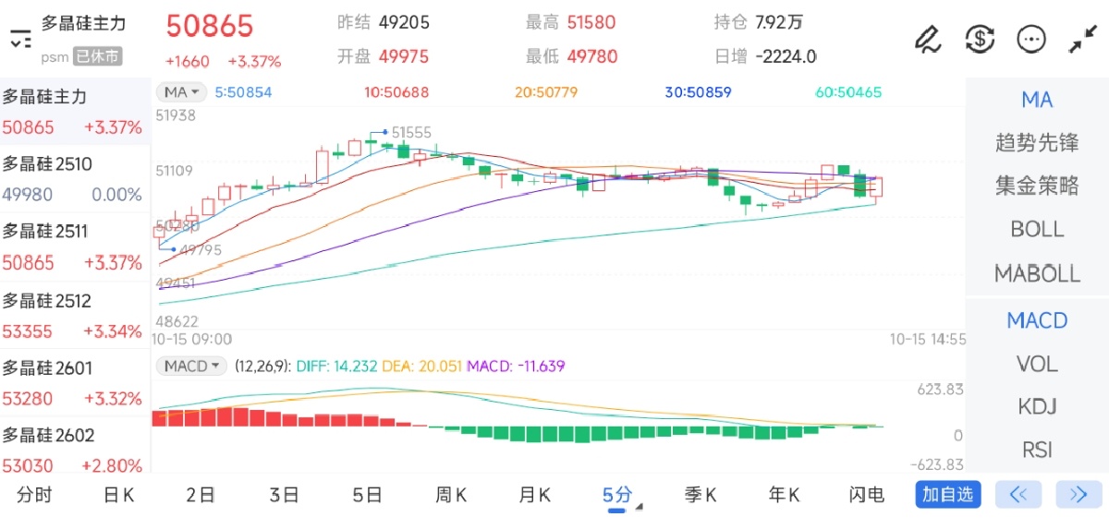The height and width of the screenshot is (529, 1109).
Task: Click the 加自选 button
Action: (948, 494)
